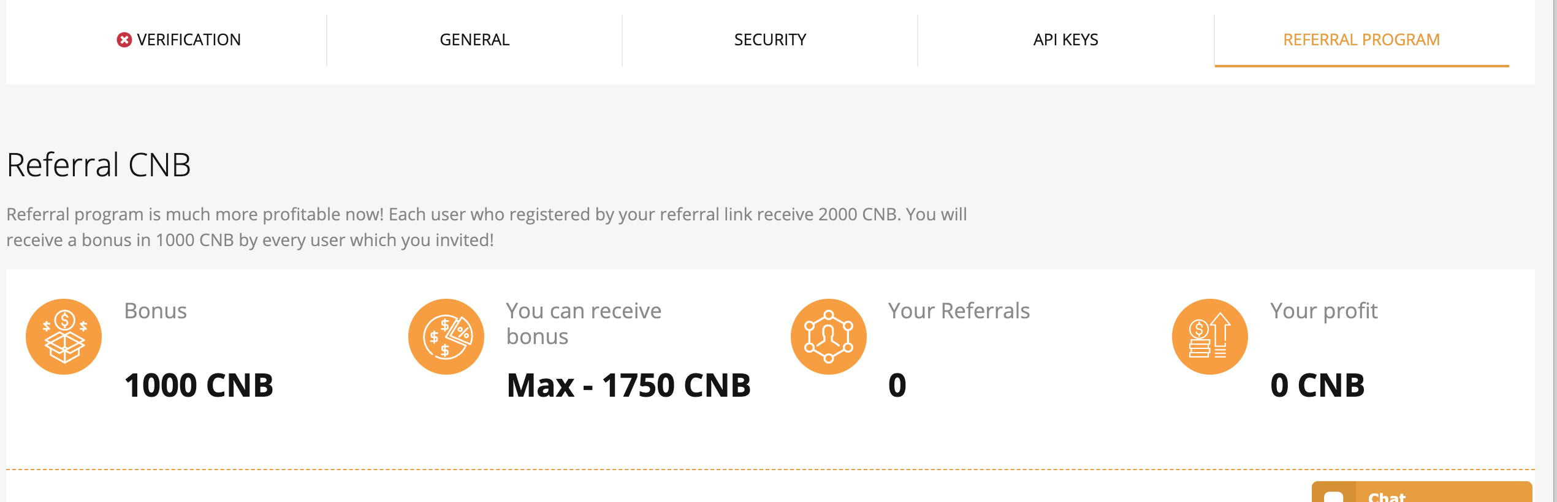Click the Your Referrals label
This screenshot has width=1557, height=502.
coord(959,311)
